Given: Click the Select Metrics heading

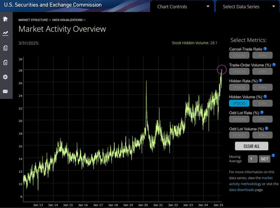Looking at the screenshot, I should click(249, 40).
